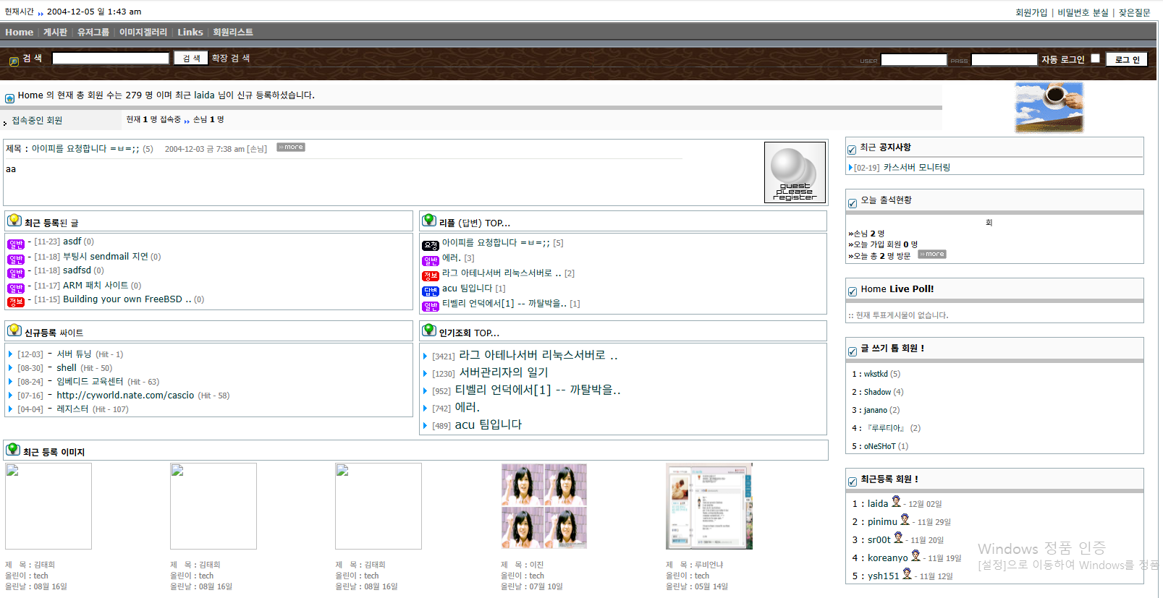The width and height of the screenshot is (1163, 598).
Task: Expand the 카스서버 모니터링 notice arrow
Action: (850, 168)
